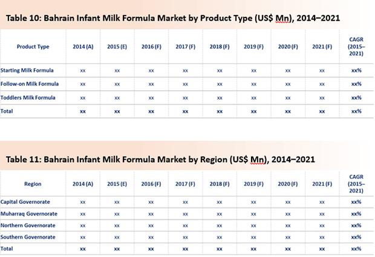The height and width of the screenshot is (257, 375).
Task: Click the Muharraq Governorate row label
Action: 29,213
